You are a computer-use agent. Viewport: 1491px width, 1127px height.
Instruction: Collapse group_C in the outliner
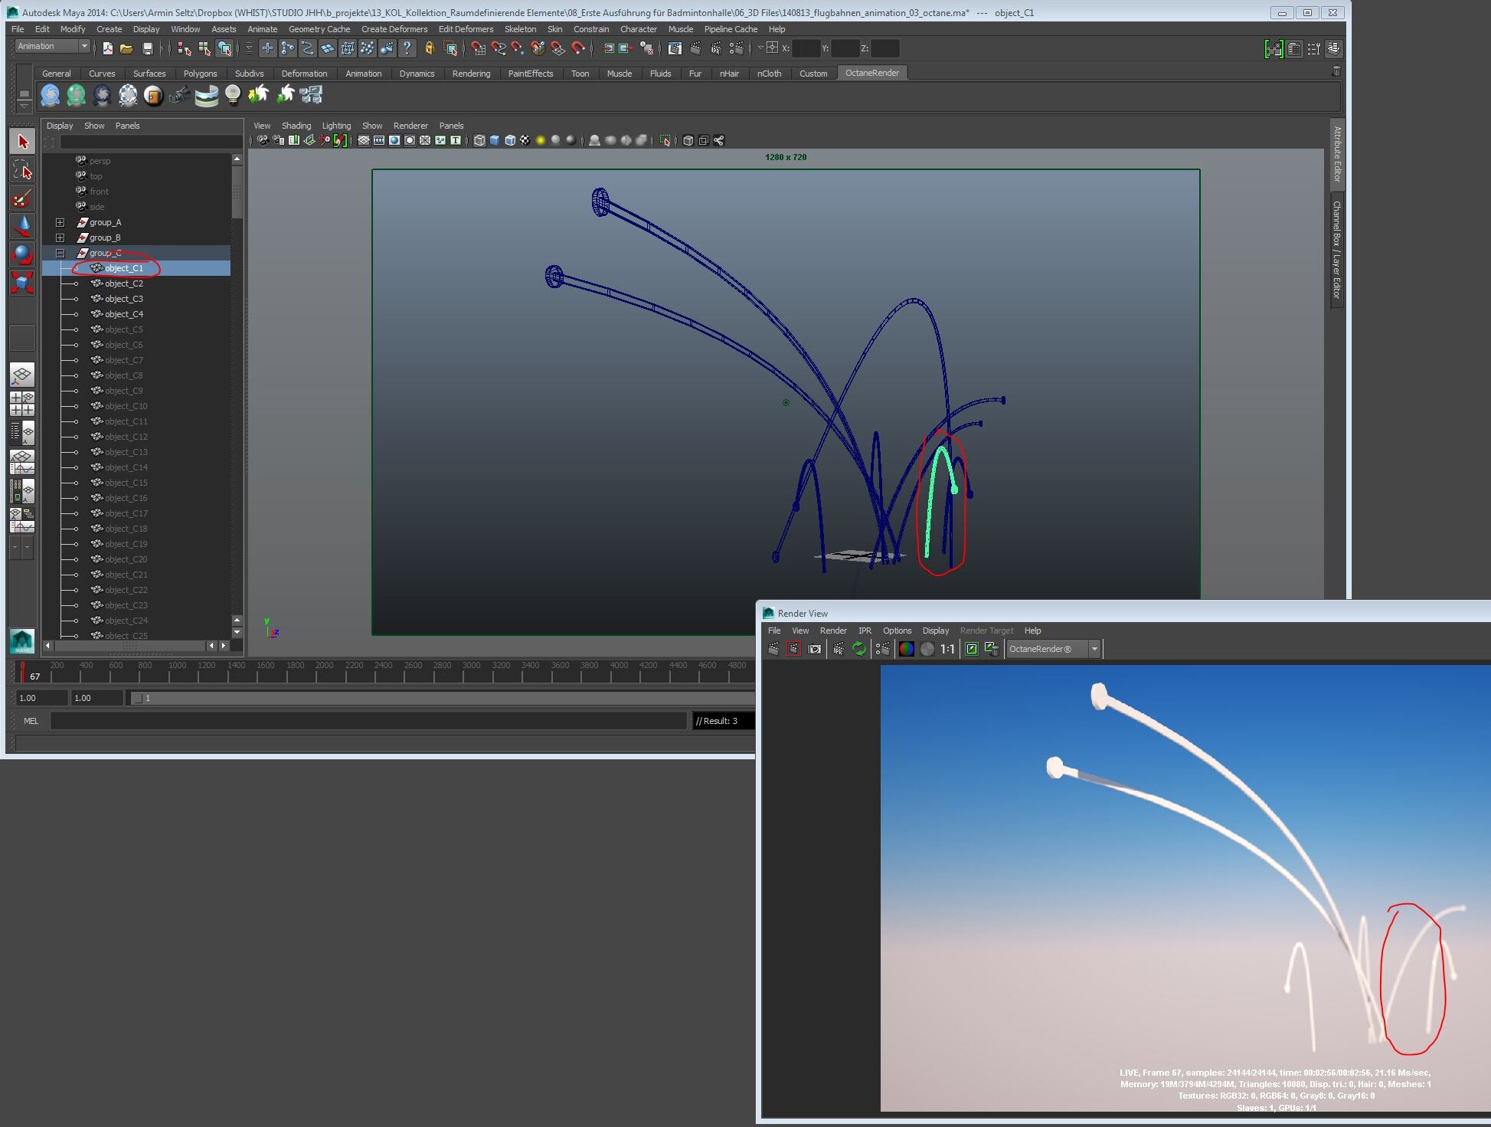point(60,253)
